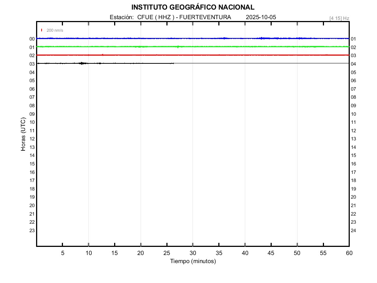
Task: Select the 200 nm/s scale label
Action: (x=55, y=30)
